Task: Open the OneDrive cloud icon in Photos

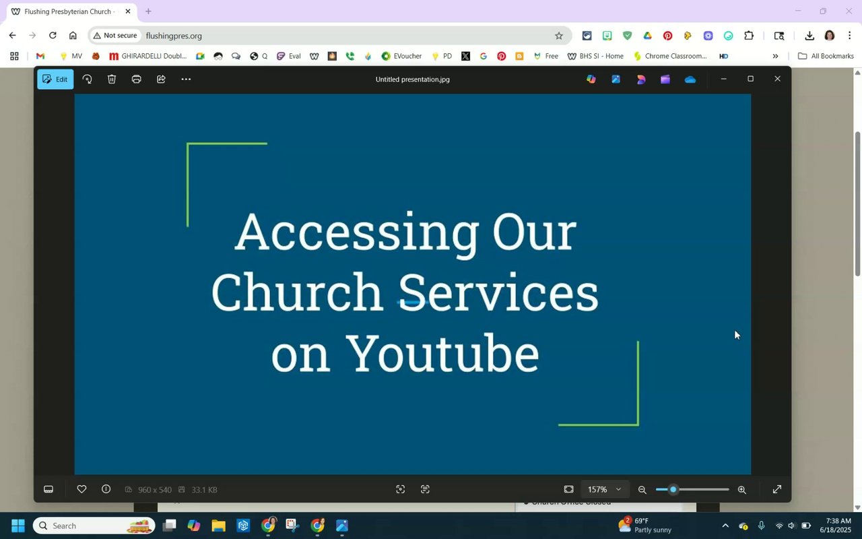Action: [690, 80]
